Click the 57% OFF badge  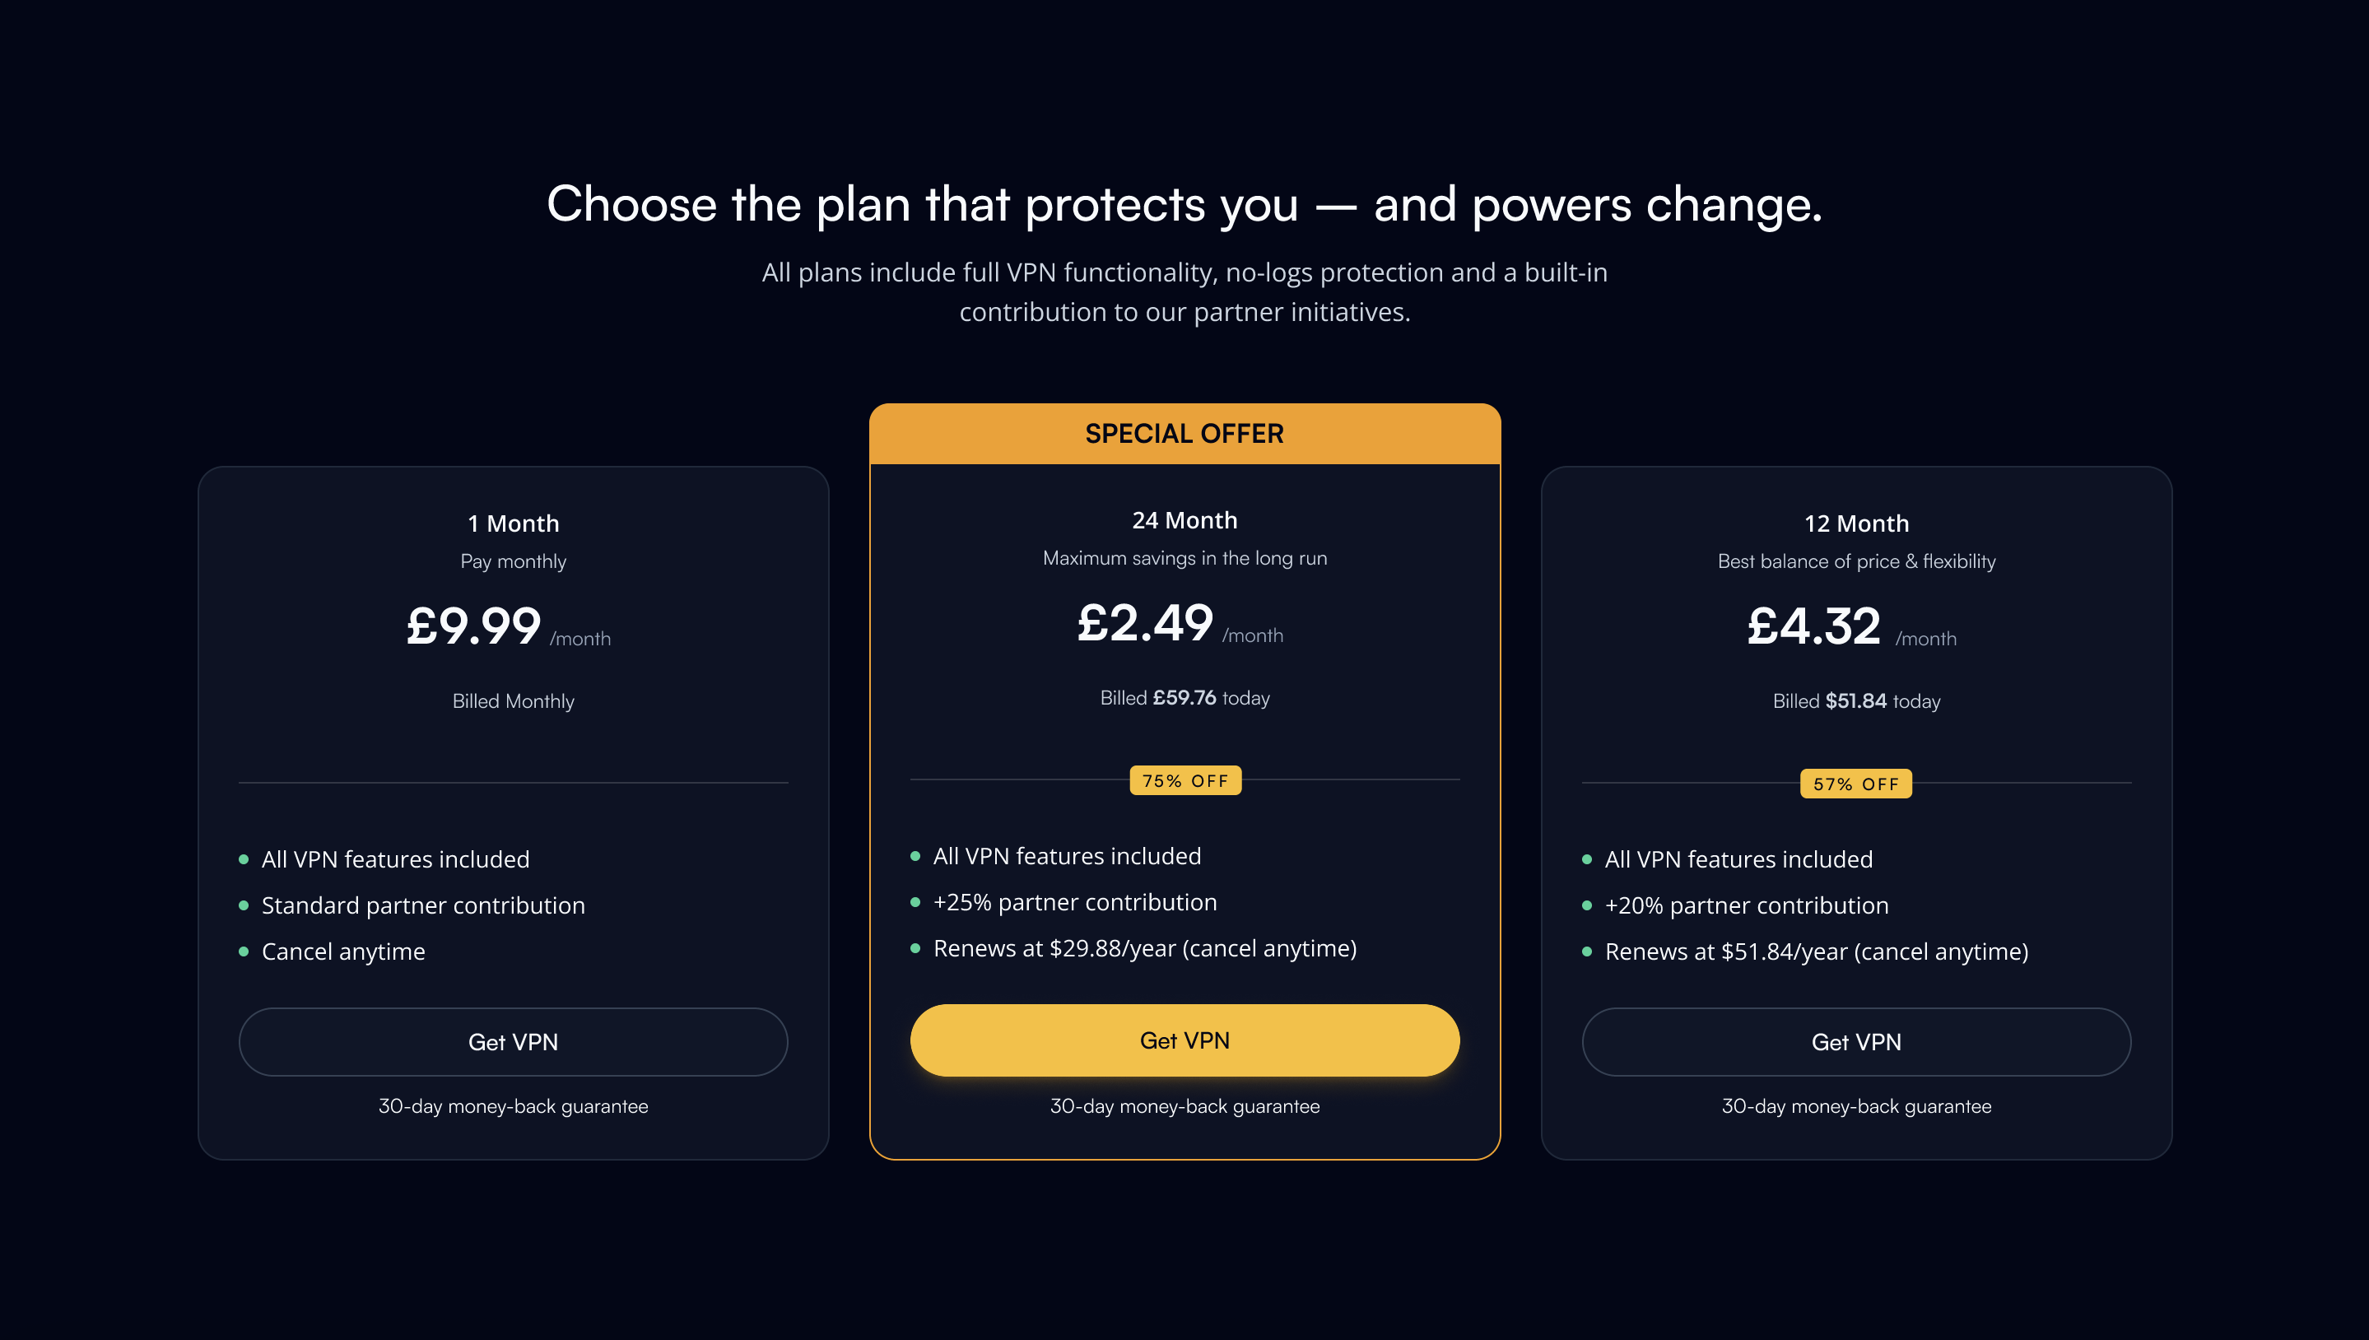coord(1855,784)
